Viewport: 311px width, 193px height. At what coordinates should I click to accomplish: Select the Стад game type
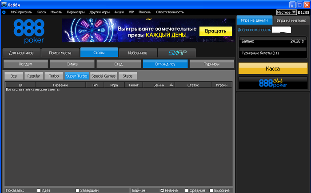[x=119, y=64]
